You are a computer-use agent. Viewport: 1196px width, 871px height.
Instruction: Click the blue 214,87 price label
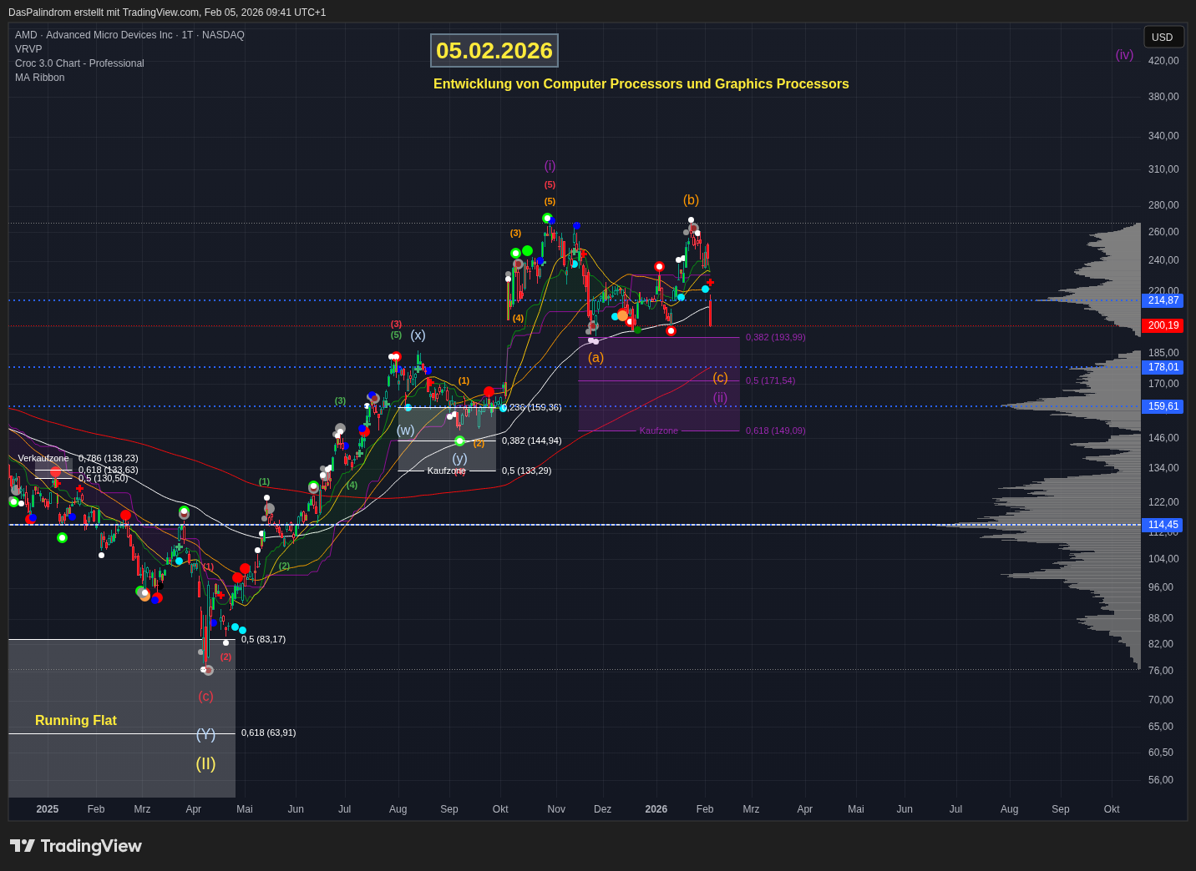click(1163, 300)
